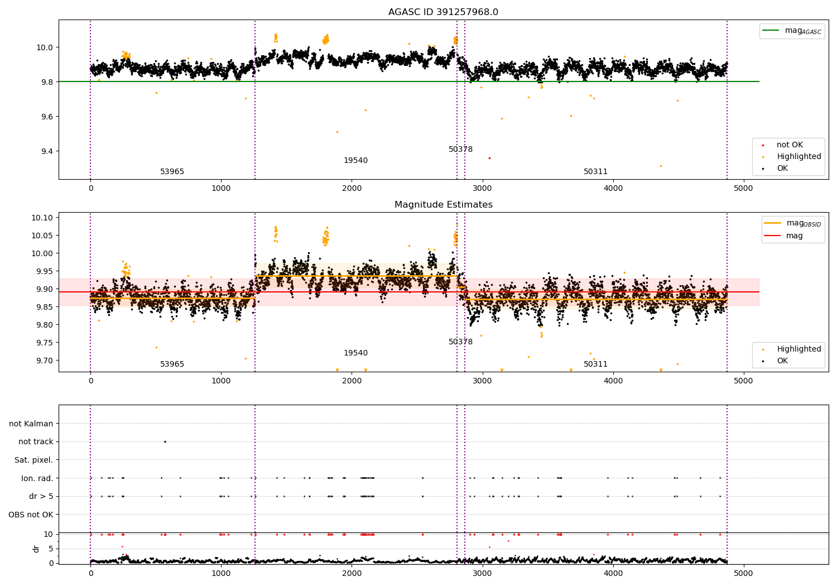This screenshot has width=837, height=586.
Task: Click the 'AGASC ID 391257968.0' title
Action: point(444,12)
